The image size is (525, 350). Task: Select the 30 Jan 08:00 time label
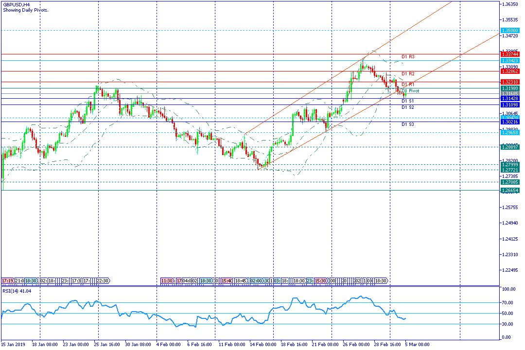(x=138, y=345)
